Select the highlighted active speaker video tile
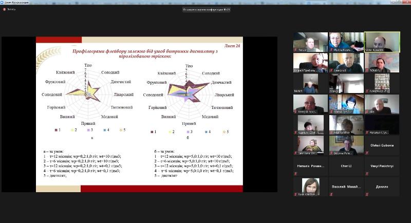The image size is (411, 223). click(382, 42)
